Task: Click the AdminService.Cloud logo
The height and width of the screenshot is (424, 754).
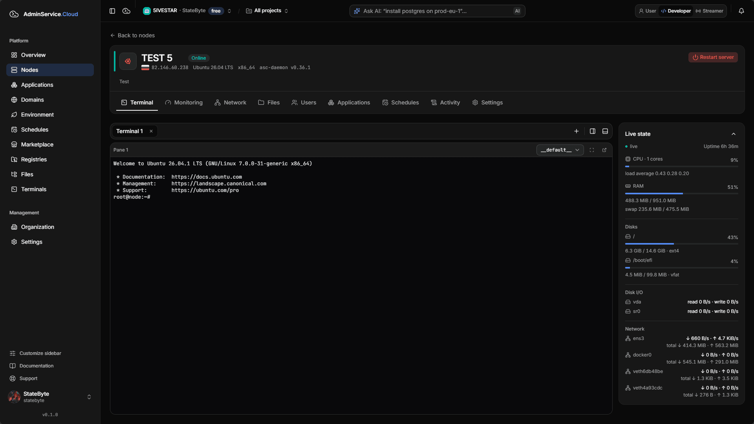Action: click(44, 14)
